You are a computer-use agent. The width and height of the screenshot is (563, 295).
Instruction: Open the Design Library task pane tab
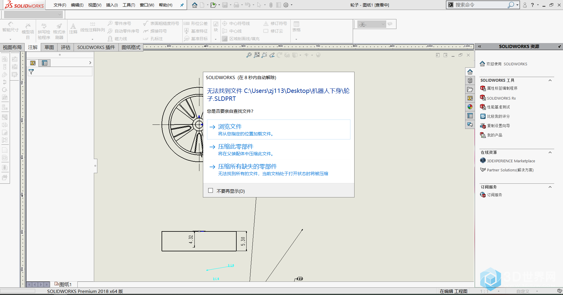tap(470, 81)
